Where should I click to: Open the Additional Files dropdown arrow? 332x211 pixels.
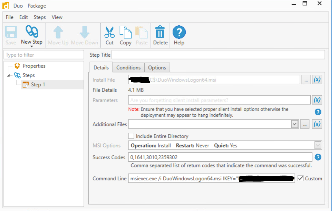[x=294, y=124]
